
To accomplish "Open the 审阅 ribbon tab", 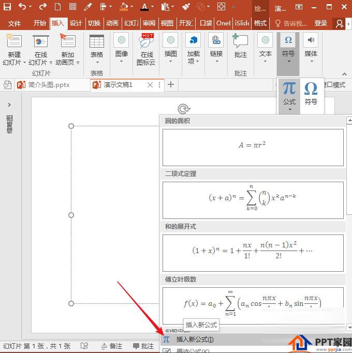I will (149, 23).
